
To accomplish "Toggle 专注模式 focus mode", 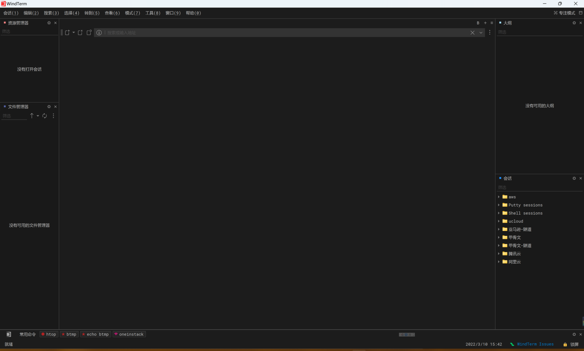I will pyautogui.click(x=564, y=13).
